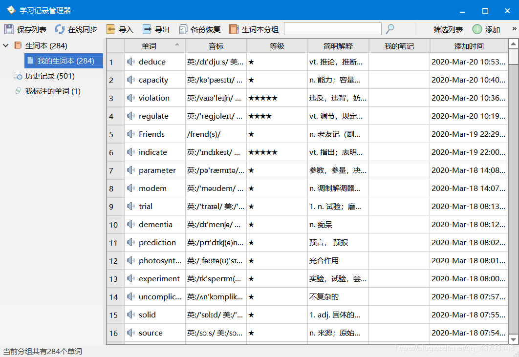The width and height of the screenshot is (519, 357).
Task: Click scrollbar up arrow
Action: [513, 43]
